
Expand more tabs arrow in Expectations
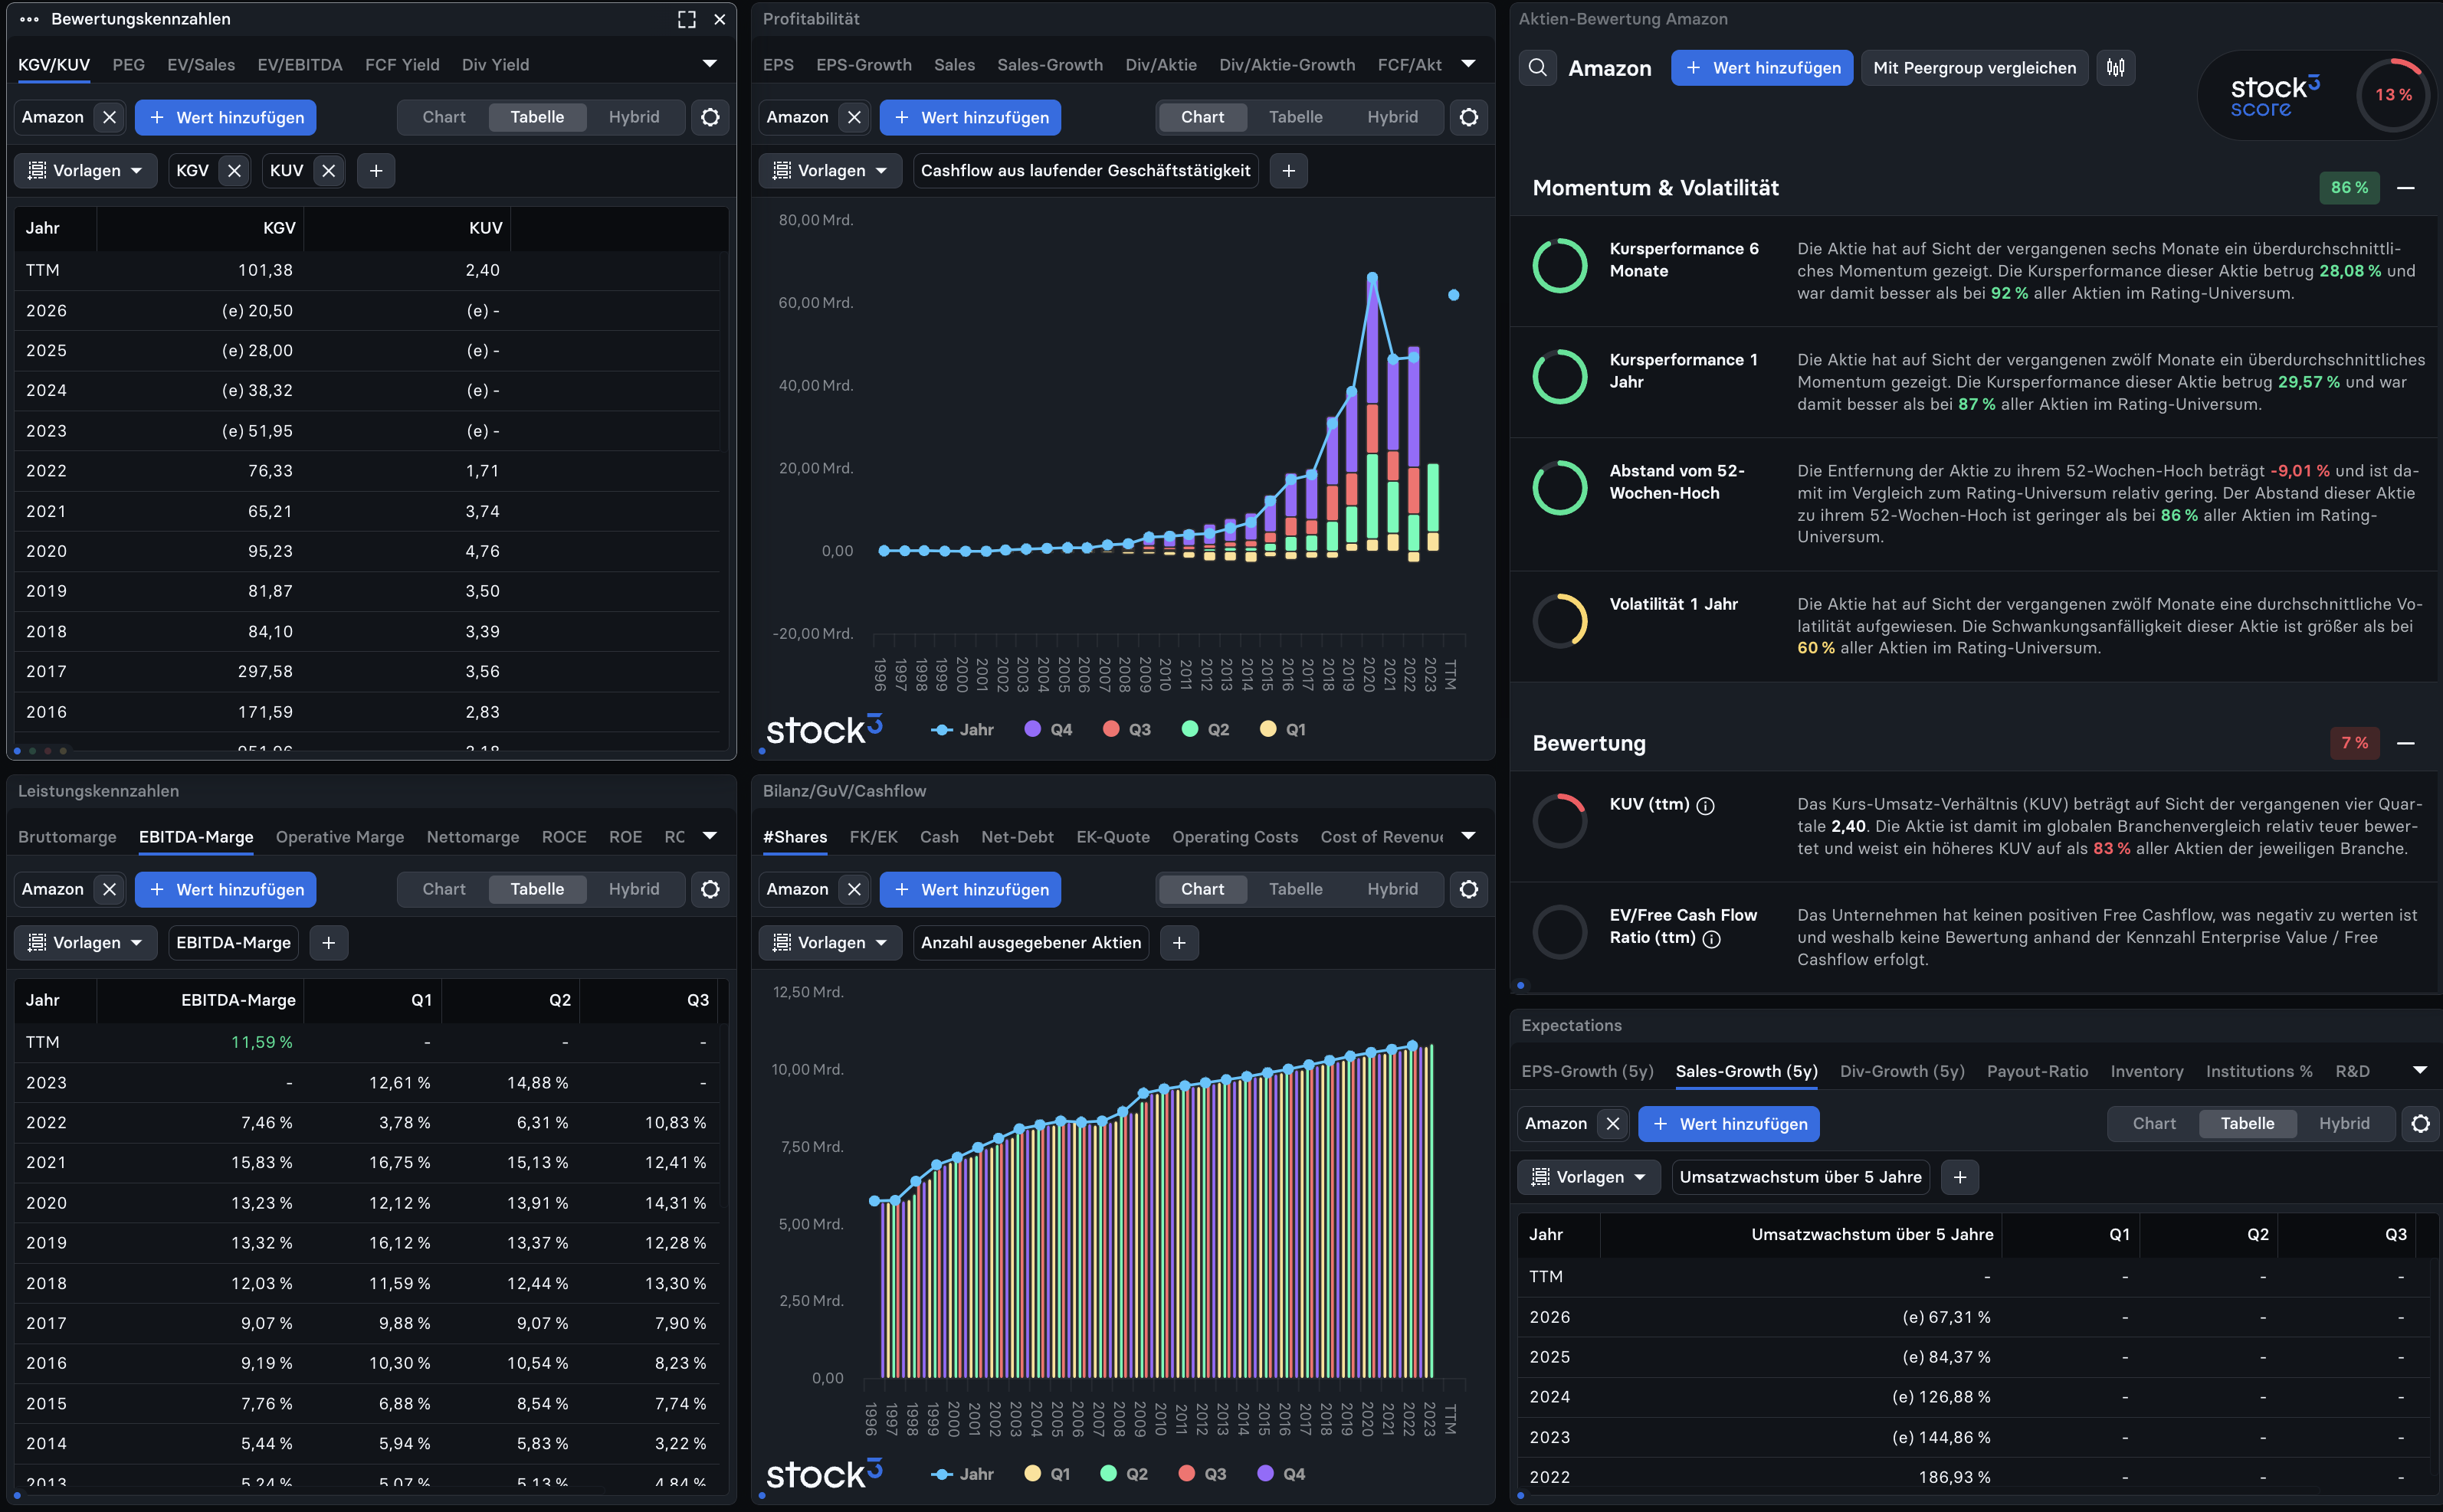click(2420, 1071)
